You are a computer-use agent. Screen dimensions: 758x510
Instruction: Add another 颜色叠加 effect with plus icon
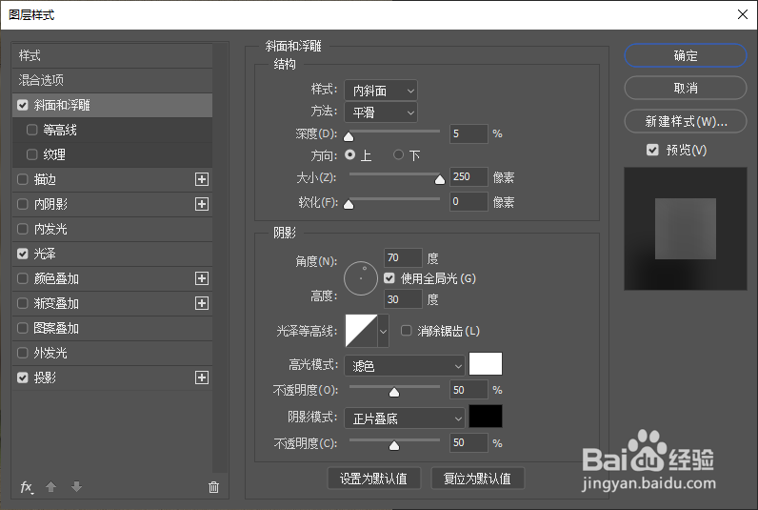[202, 278]
